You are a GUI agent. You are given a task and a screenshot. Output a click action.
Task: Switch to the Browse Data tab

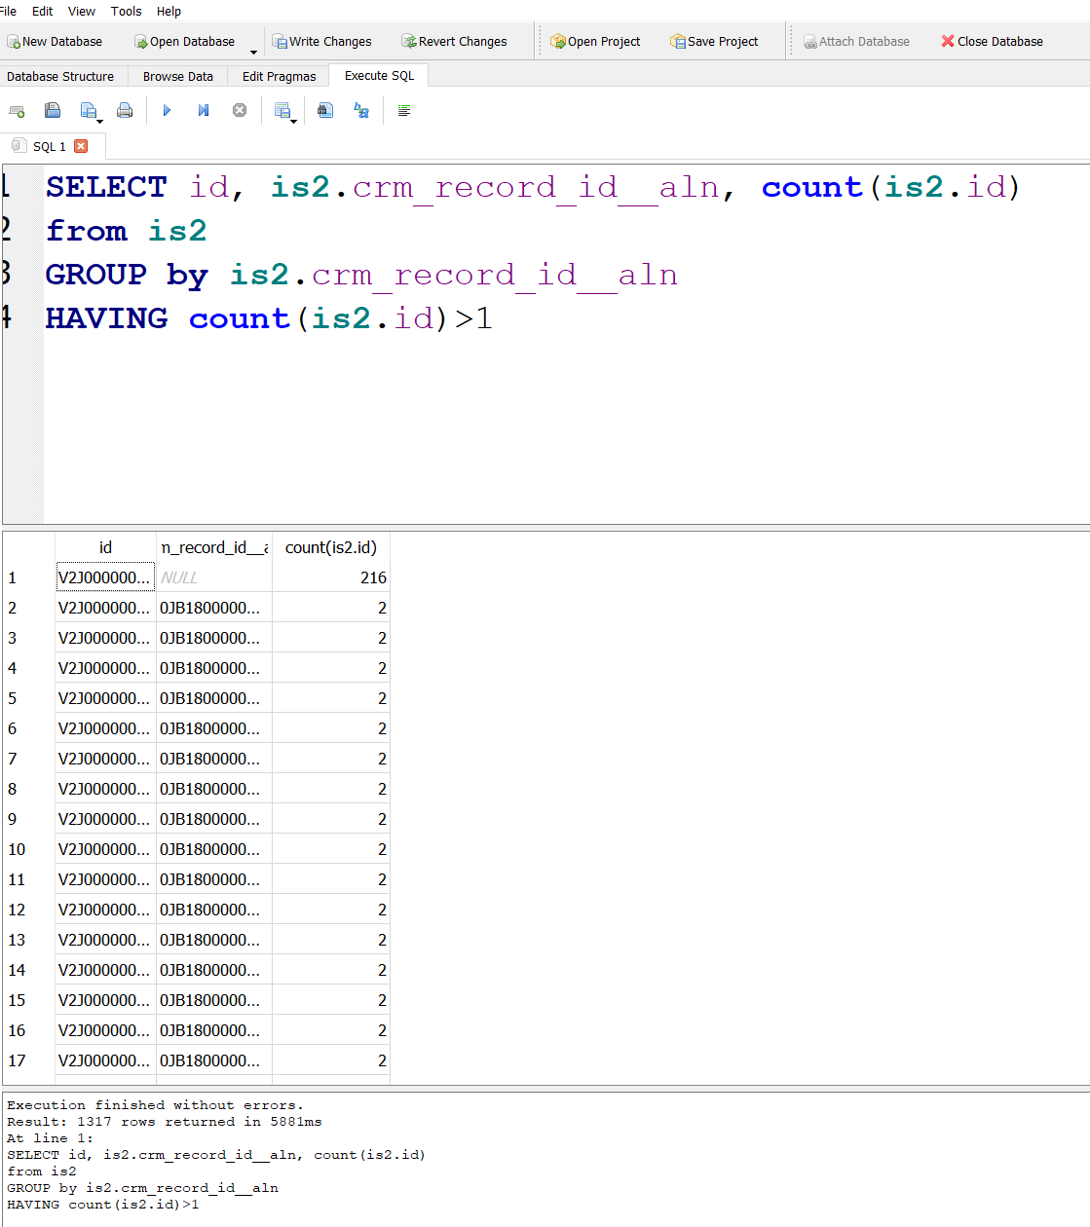[177, 76]
